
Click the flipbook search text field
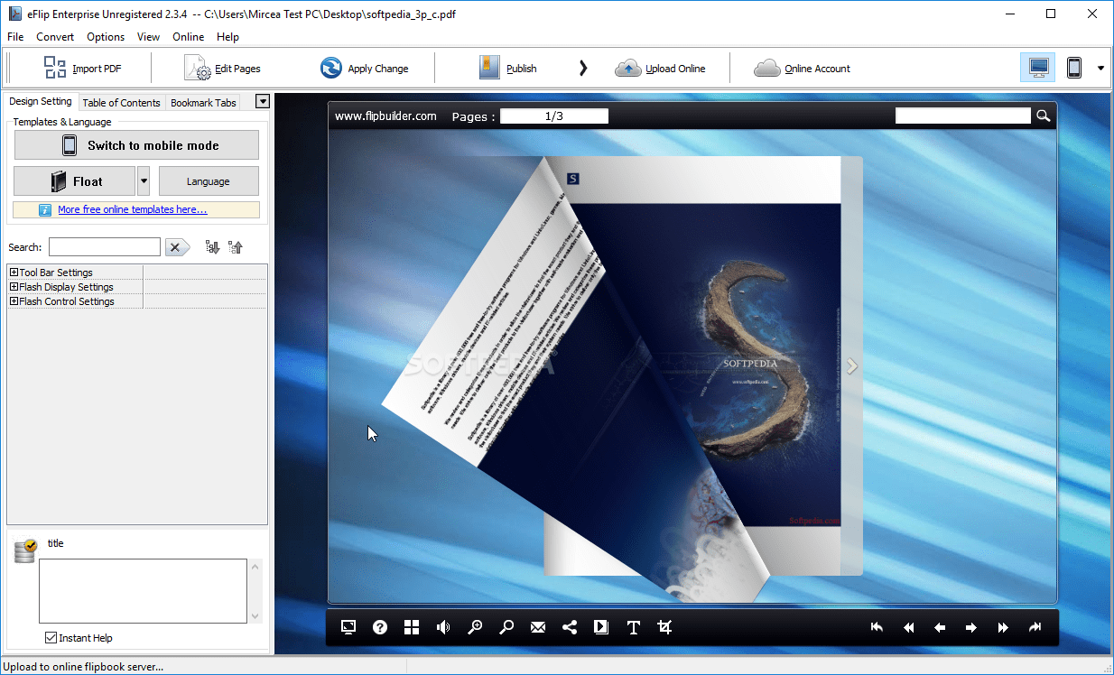click(x=963, y=116)
